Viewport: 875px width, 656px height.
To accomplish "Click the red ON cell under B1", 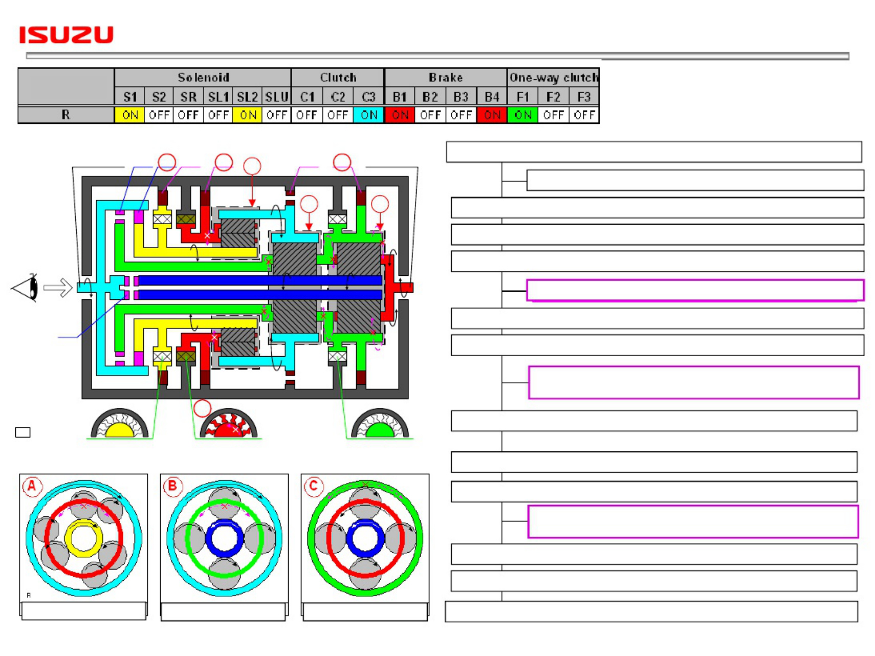I will pyautogui.click(x=400, y=115).
